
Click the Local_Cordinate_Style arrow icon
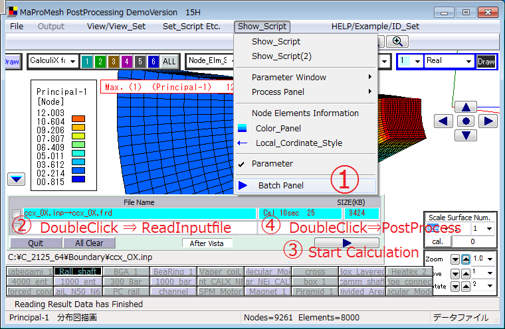(x=242, y=143)
